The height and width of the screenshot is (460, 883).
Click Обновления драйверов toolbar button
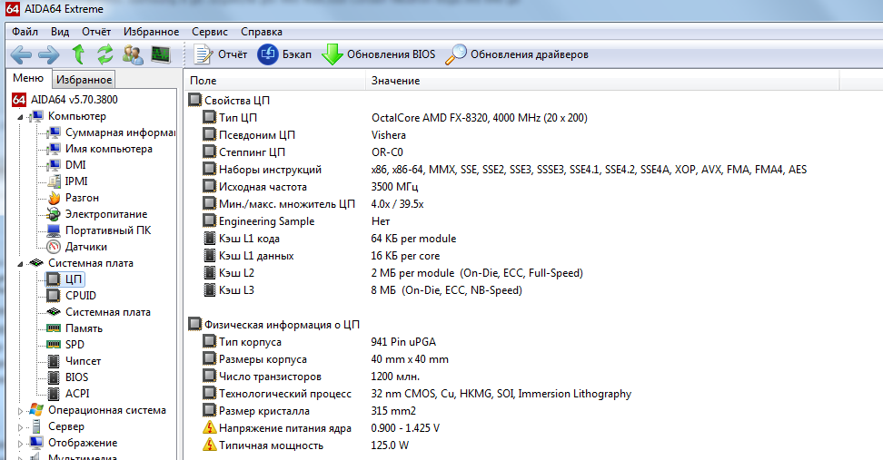coord(516,54)
